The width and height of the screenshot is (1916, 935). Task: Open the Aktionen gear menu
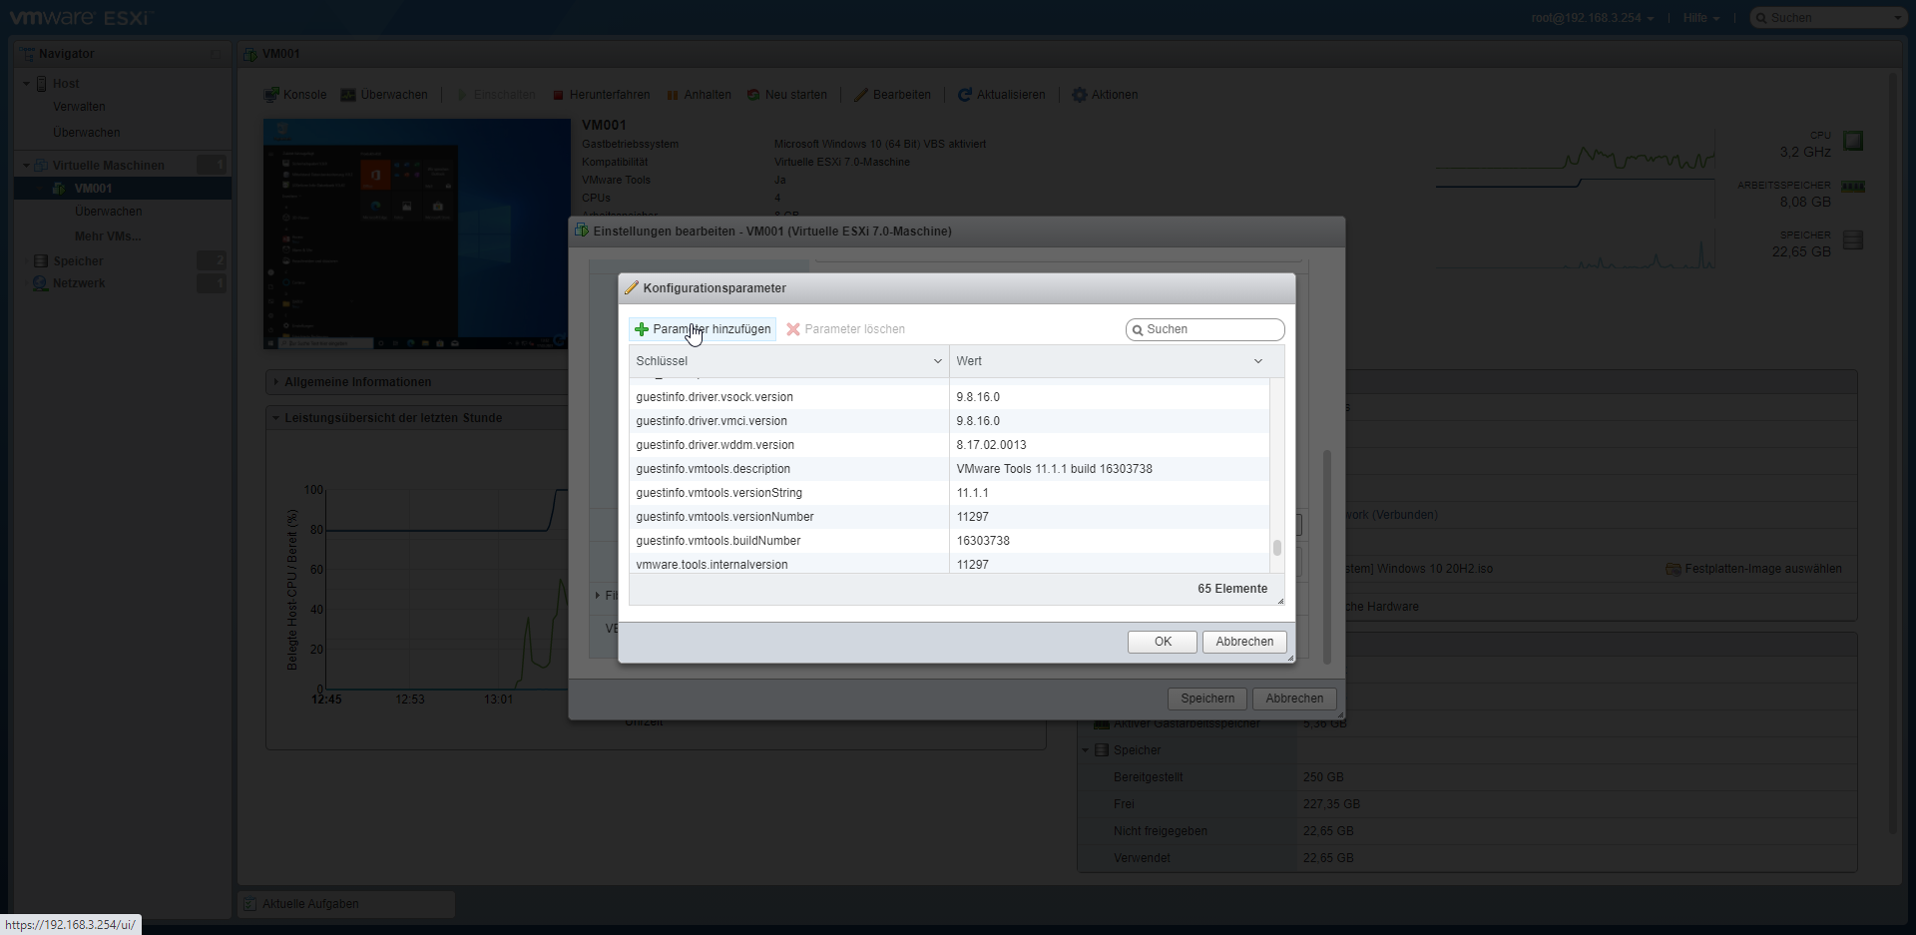coord(1079,95)
